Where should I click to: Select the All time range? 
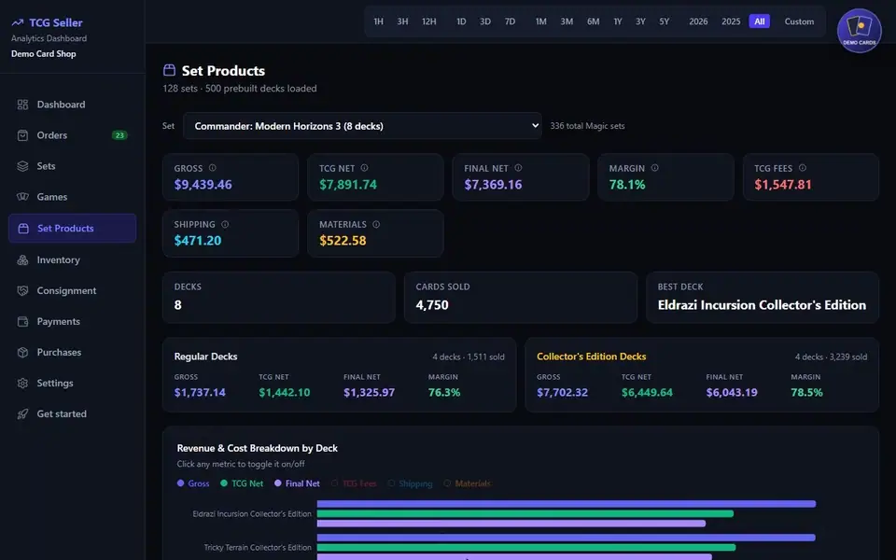tap(760, 21)
